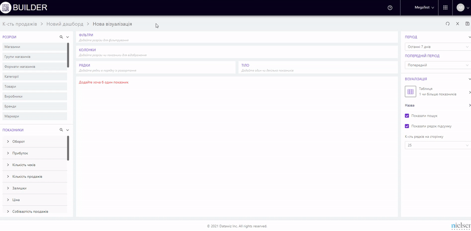Viewport: 471px width, 231px height.
Task: Expand the Оборот metric group
Action: click(8, 141)
